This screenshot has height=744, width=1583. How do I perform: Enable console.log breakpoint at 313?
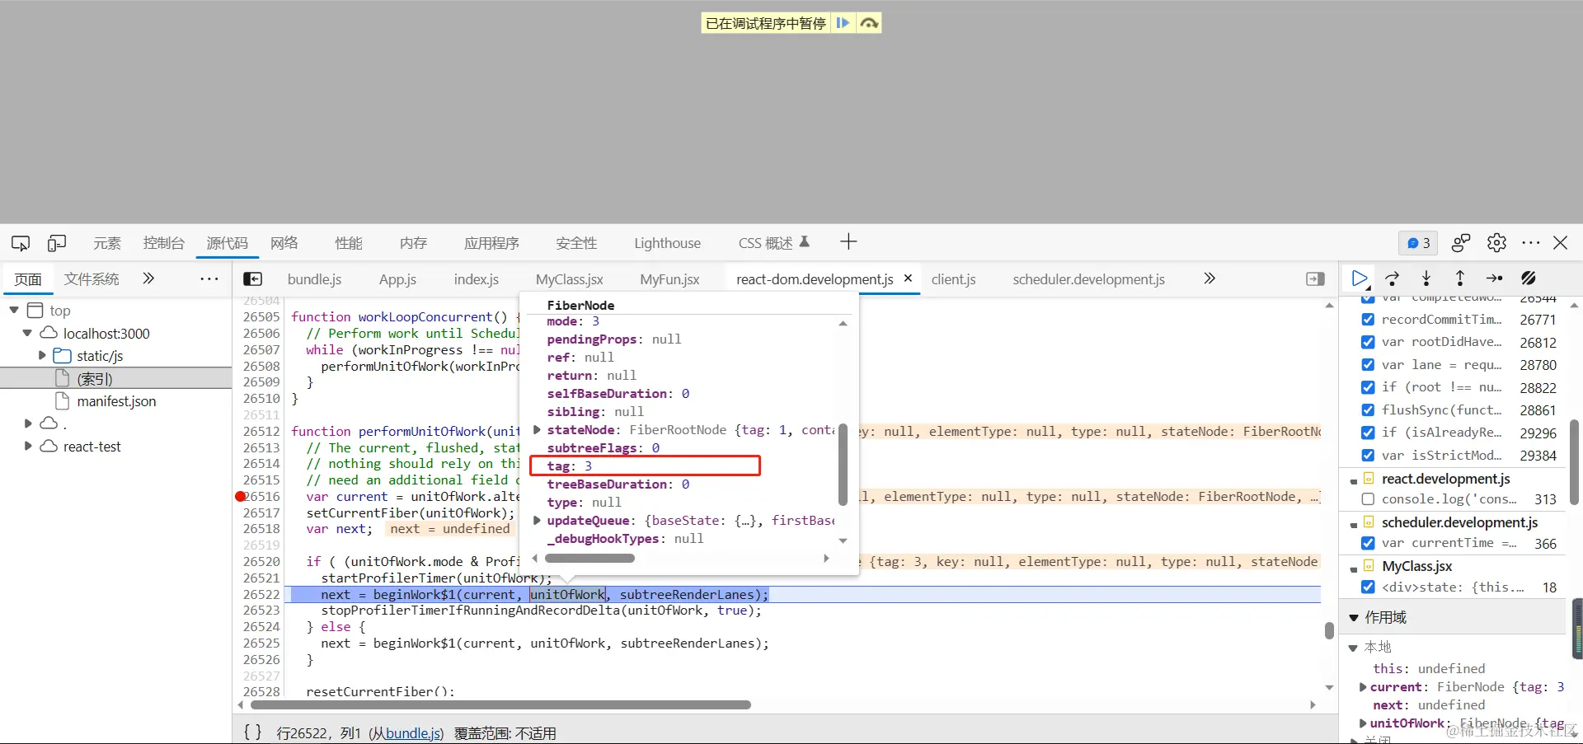(1368, 499)
